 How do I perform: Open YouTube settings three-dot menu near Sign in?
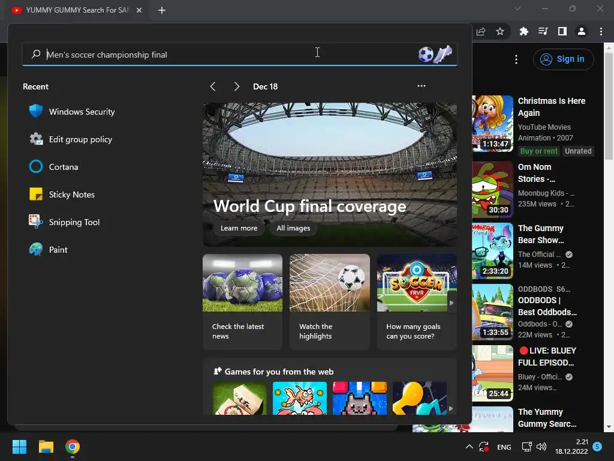coord(516,59)
